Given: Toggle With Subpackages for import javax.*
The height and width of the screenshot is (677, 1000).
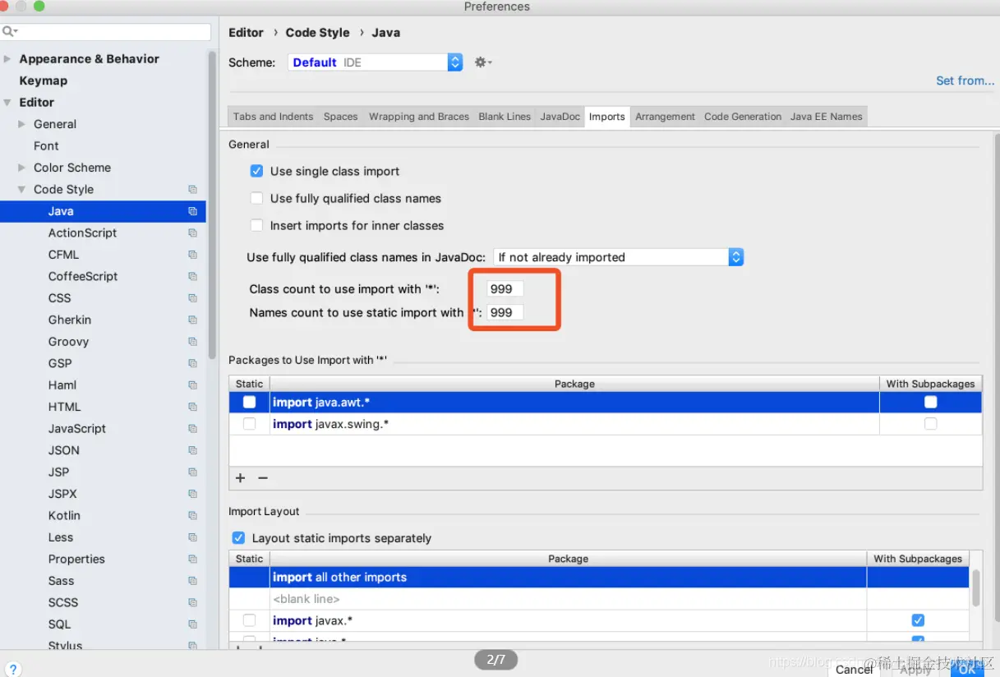Looking at the screenshot, I should [918, 620].
